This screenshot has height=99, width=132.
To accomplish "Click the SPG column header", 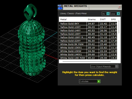I will [x=113, y=19].
